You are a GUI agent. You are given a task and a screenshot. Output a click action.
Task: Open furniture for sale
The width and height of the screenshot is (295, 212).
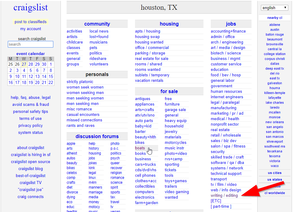click(x=172, y=104)
